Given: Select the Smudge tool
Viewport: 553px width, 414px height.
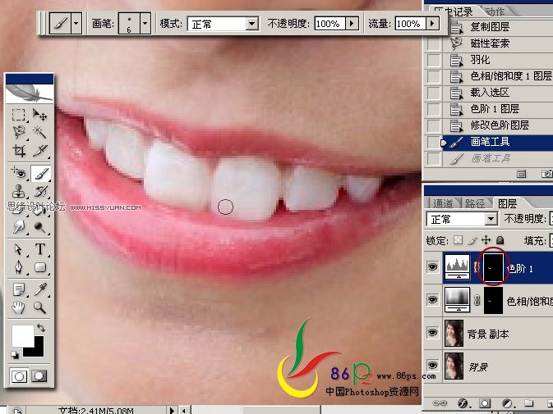Looking at the screenshot, I should tap(18, 227).
